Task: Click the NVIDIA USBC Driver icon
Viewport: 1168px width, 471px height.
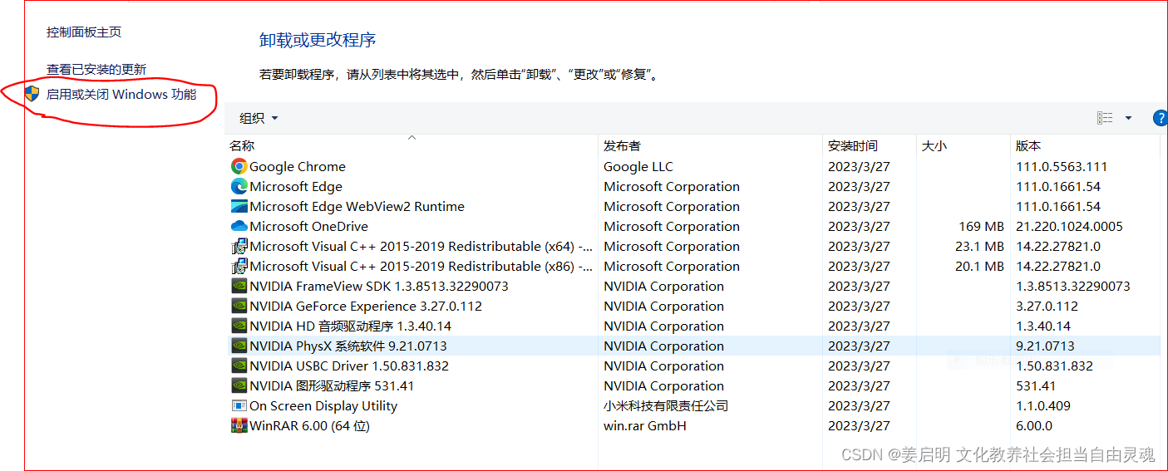Action: pos(239,366)
